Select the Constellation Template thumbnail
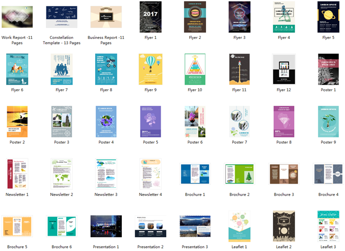 [x=62, y=17]
